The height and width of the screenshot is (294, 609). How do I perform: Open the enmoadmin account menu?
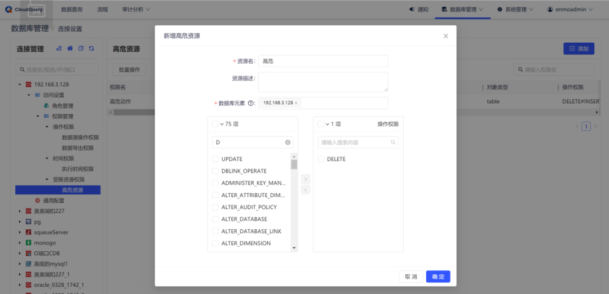(x=570, y=10)
